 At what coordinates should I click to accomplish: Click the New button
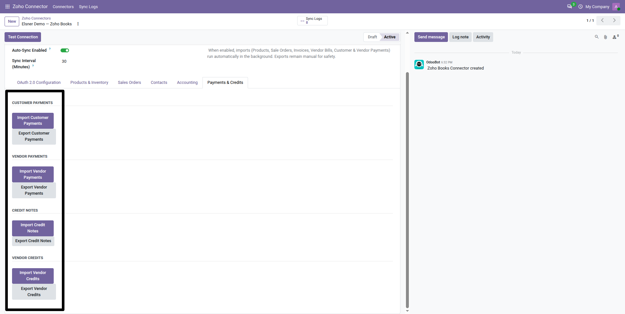click(12, 21)
